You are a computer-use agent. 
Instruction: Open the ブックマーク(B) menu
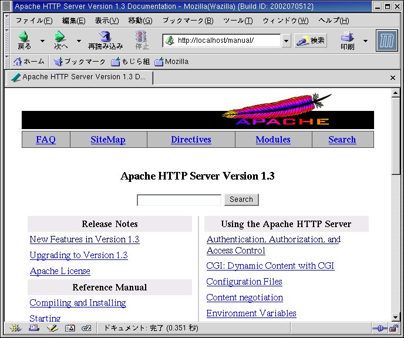coord(188,21)
